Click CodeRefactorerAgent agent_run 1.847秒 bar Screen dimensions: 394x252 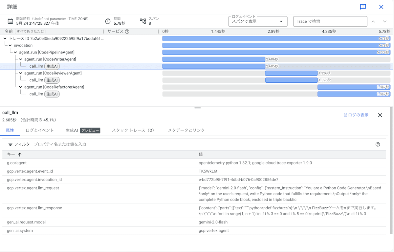(x=354, y=87)
